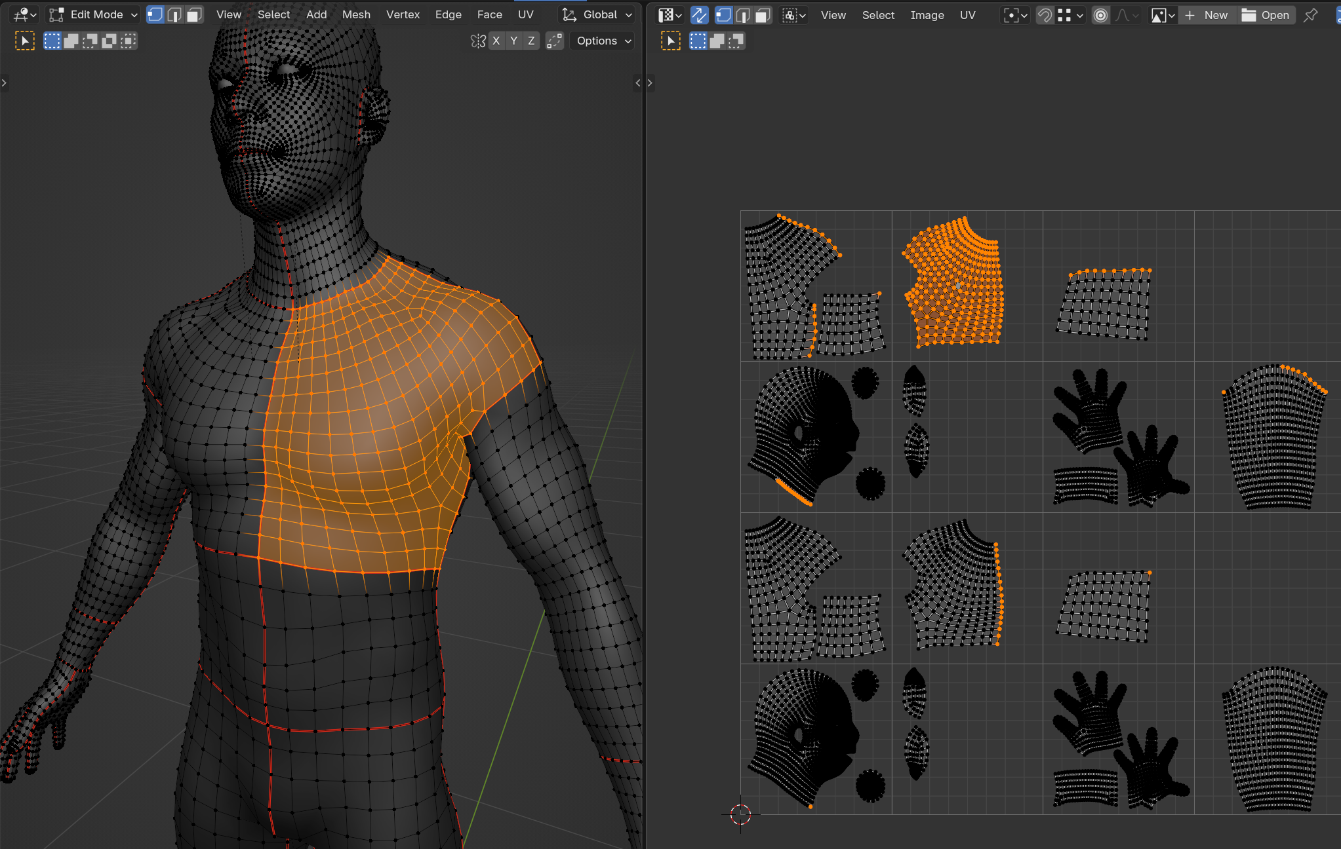Toggle UV sync selection in UV editor
1341x849 pixels.
700,15
